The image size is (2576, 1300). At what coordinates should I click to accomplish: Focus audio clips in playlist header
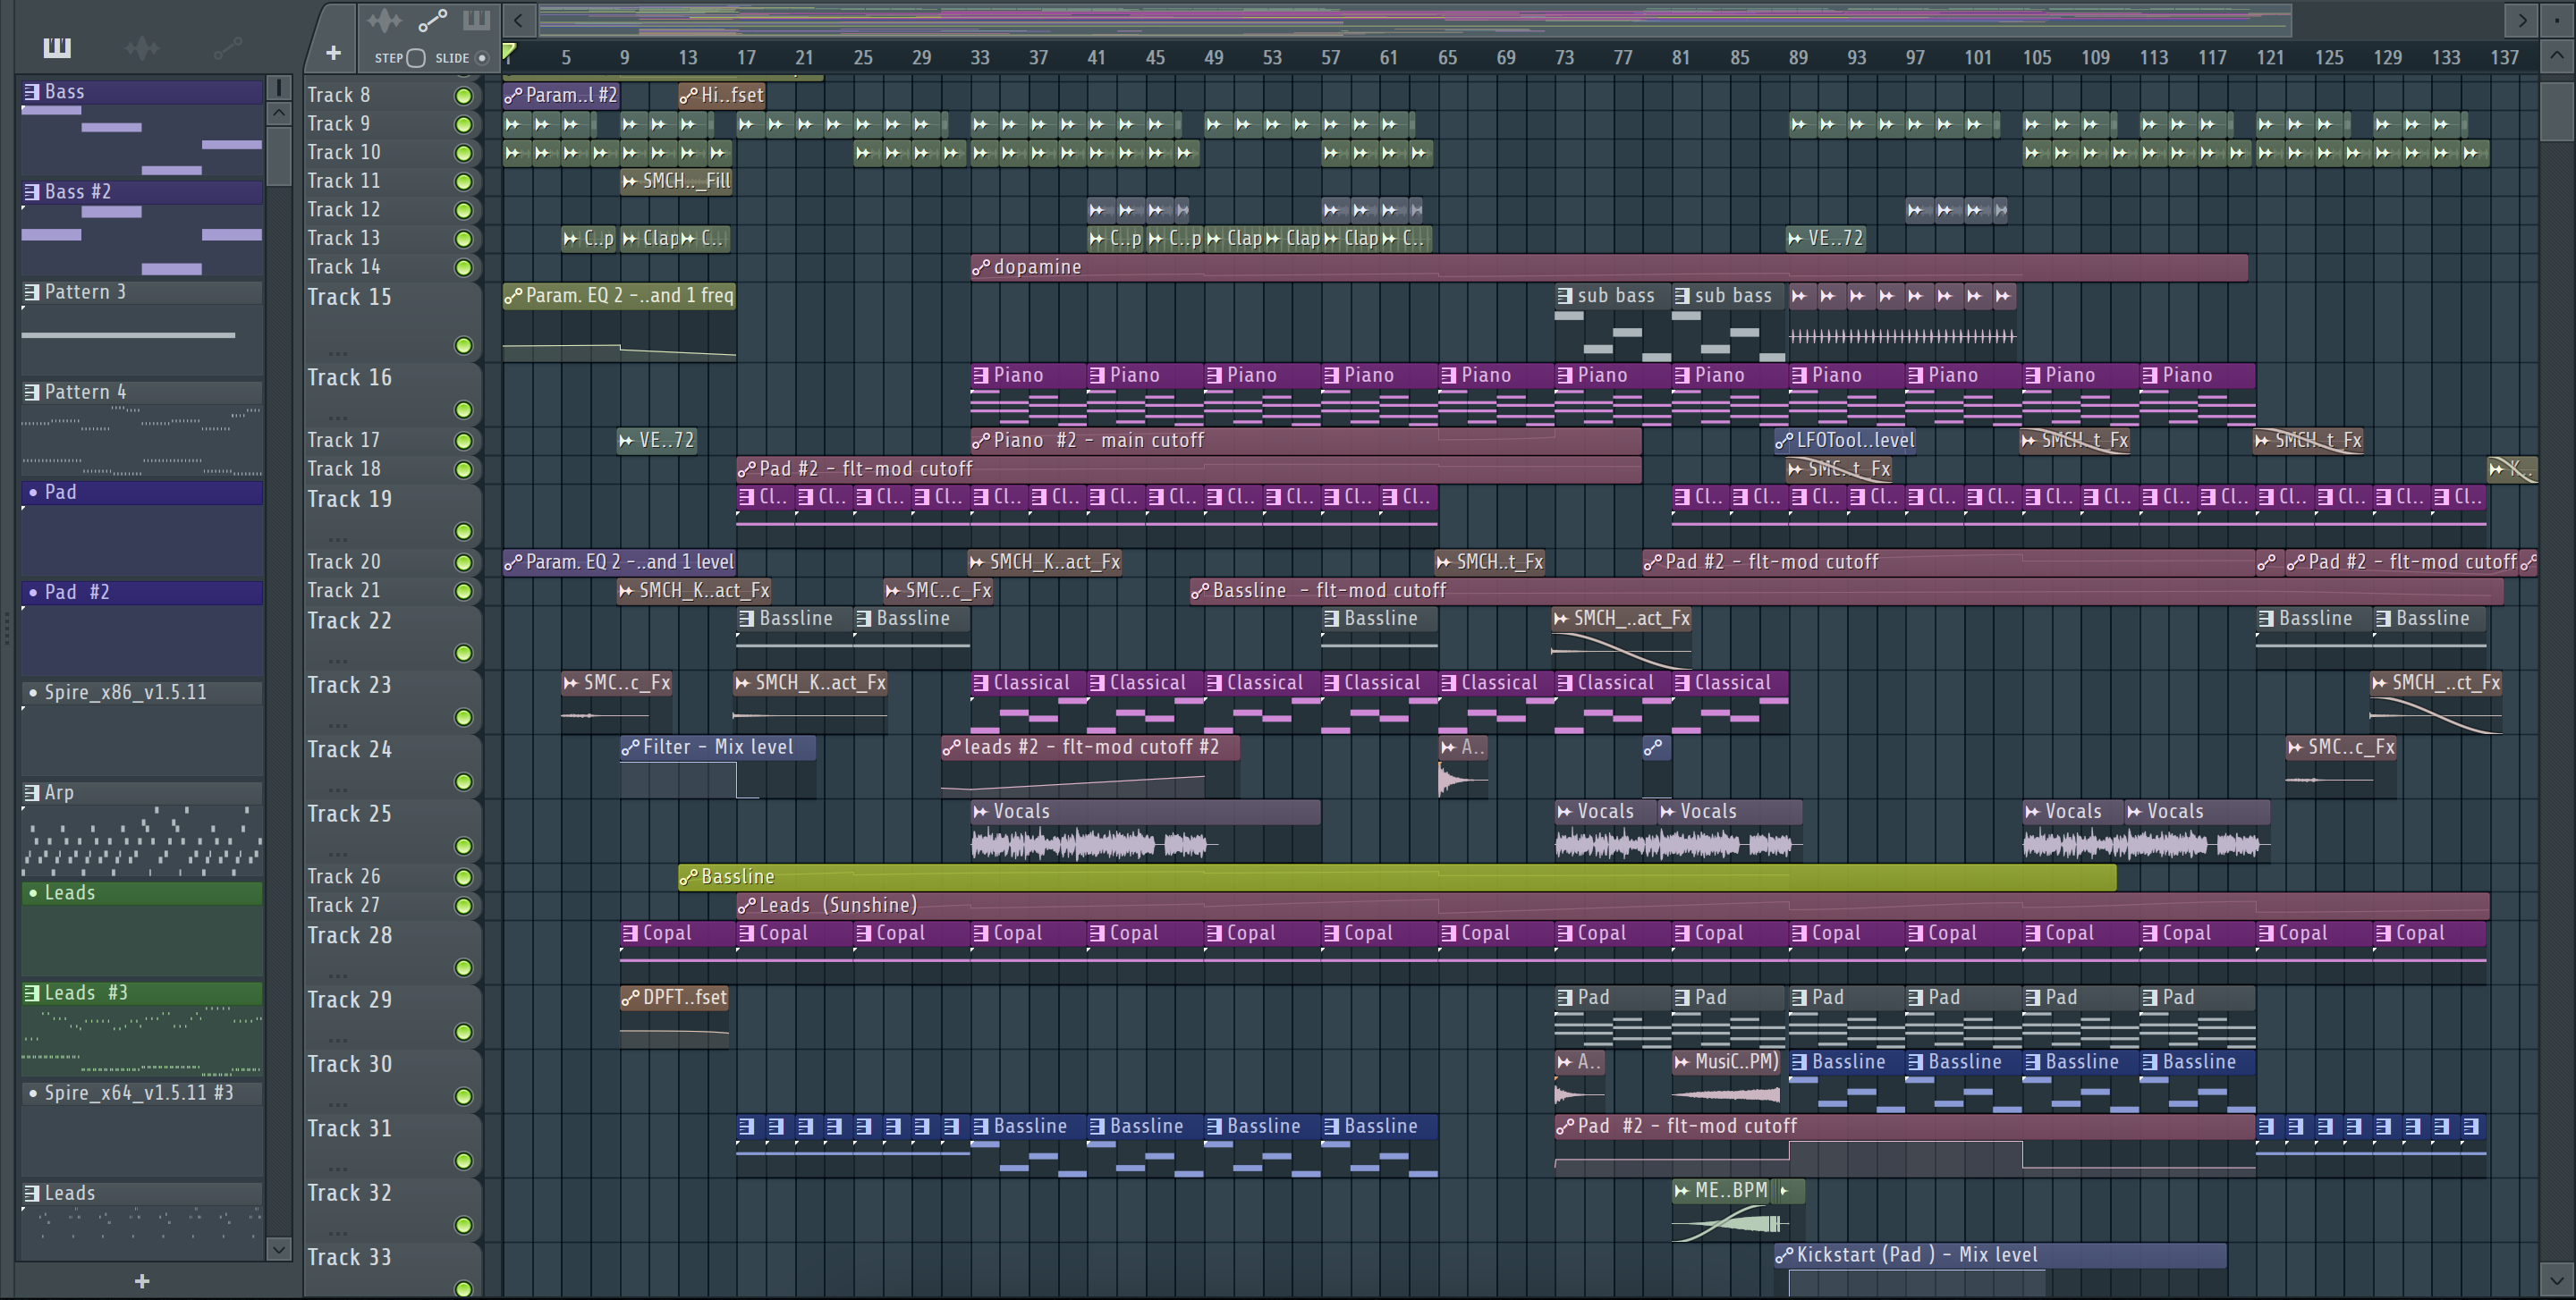tap(384, 20)
